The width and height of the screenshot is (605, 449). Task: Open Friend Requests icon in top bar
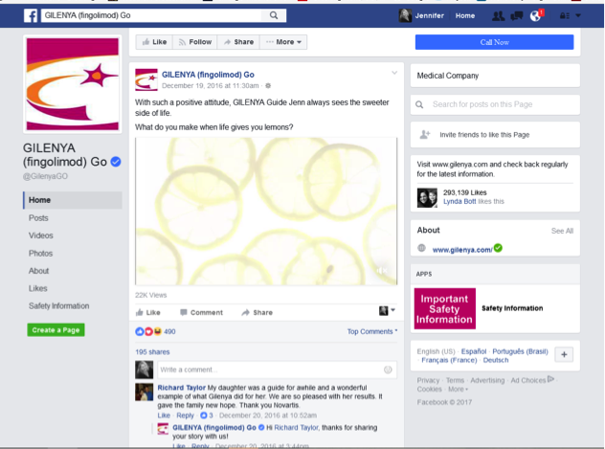point(498,16)
